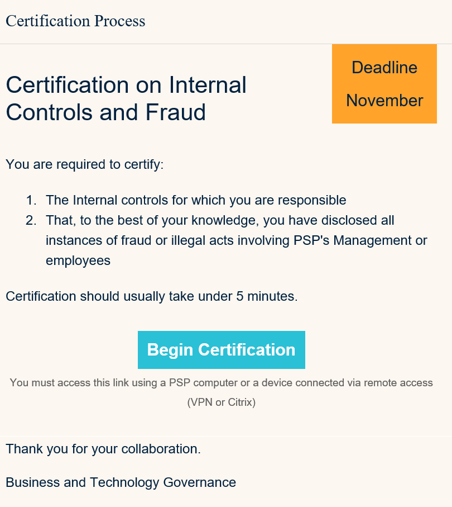Click the Begin Certification button
Image resolution: width=452 pixels, height=507 pixels.
coord(221,350)
